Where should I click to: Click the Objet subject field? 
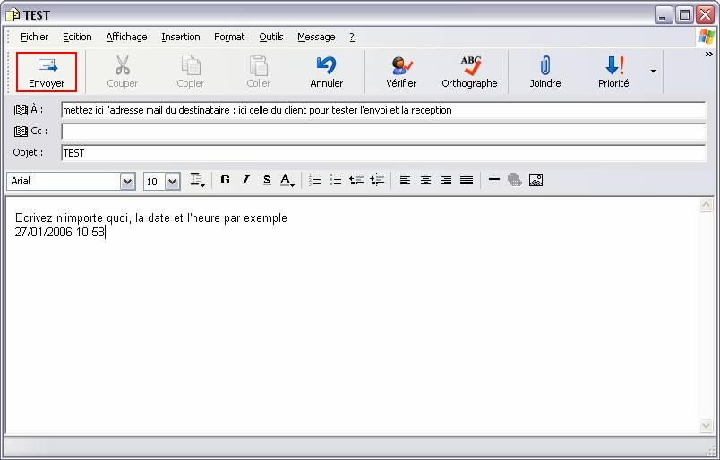(x=383, y=153)
